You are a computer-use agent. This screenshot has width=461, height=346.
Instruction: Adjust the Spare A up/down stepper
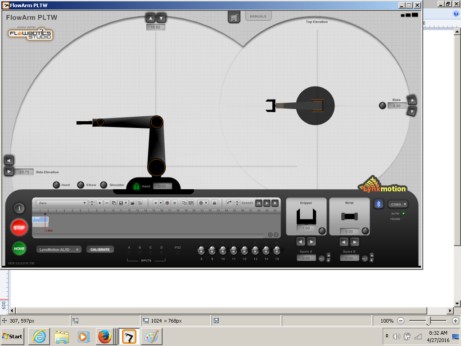pyautogui.click(x=328, y=257)
